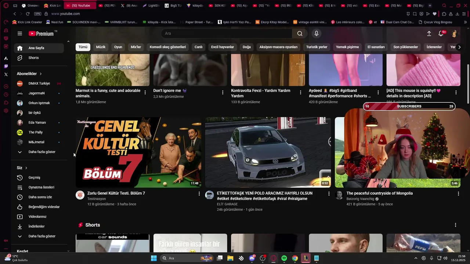This screenshot has height=264, width=470.
Task: Open ad blocker shield icon
Action: click(x=421, y=14)
